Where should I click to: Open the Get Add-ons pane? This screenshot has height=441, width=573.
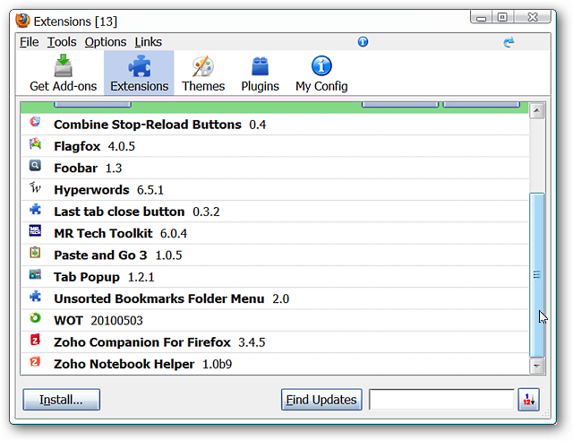64,73
